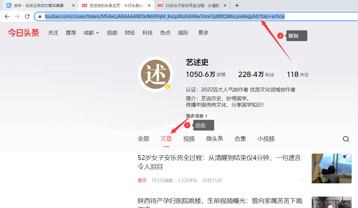Click 财经 in the top navigation
358x208 pixels.
click(x=130, y=33)
